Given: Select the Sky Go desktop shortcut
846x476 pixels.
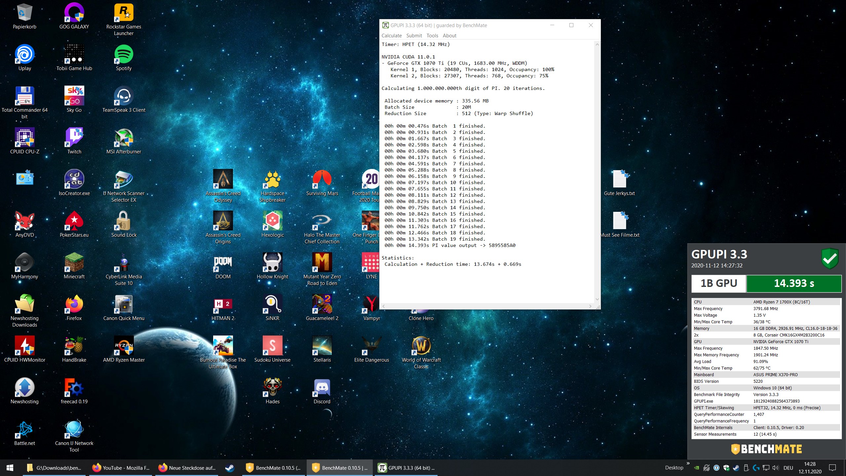Looking at the screenshot, I should tap(74, 100).
